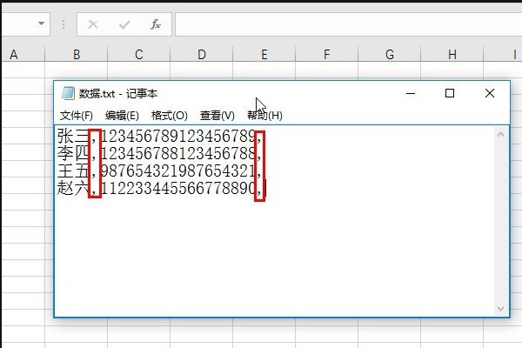Click the formula bar Enter checkmark icon
The height and width of the screenshot is (348, 522).
tap(124, 24)
